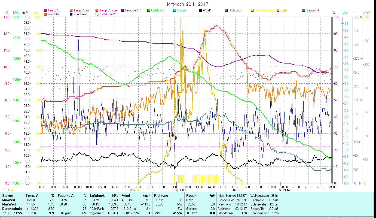Click the hollow 5.2 Monat-Ø legend box
This screenshot has width=376, height=218.
pos(97,14)
